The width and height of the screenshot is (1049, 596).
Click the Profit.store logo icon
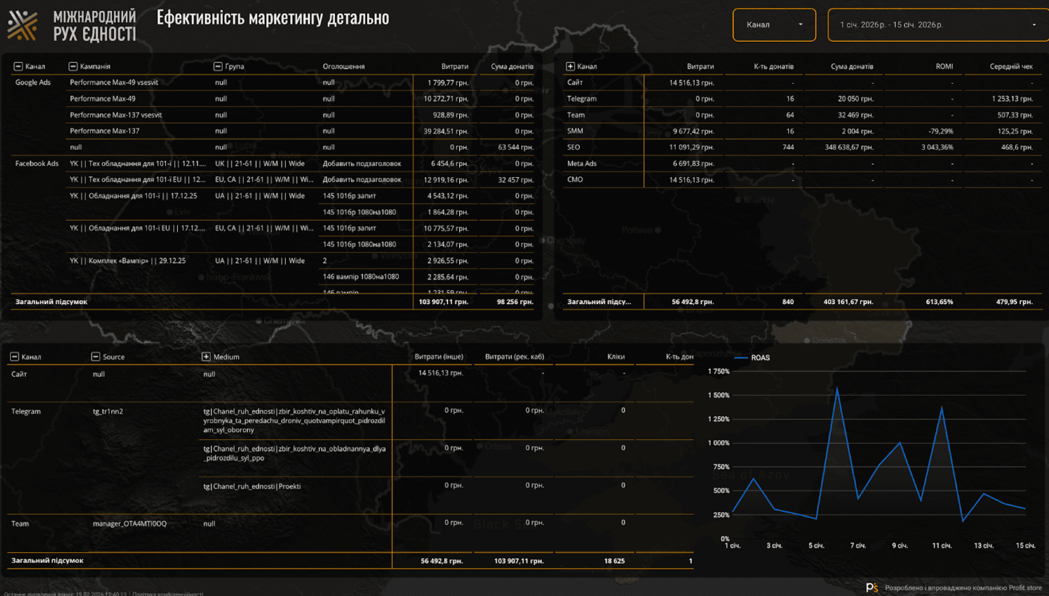click(x=872, y=588)
